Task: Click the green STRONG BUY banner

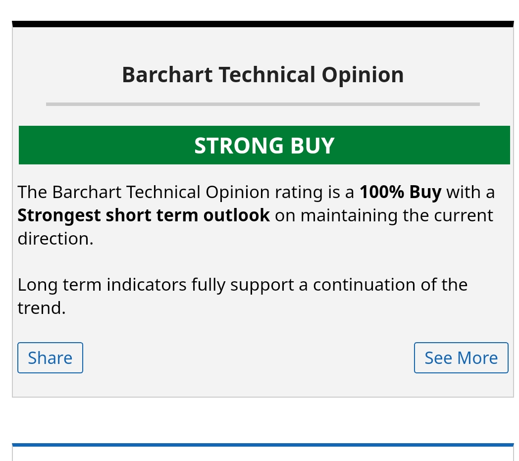Action: coord(264,145)
